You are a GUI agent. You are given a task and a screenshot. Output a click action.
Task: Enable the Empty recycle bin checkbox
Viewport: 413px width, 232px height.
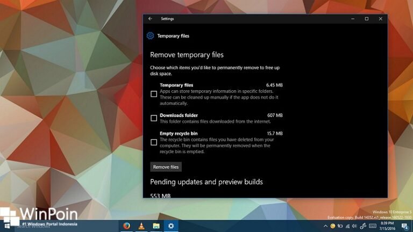pyautogui.click(x=154, y=142)
